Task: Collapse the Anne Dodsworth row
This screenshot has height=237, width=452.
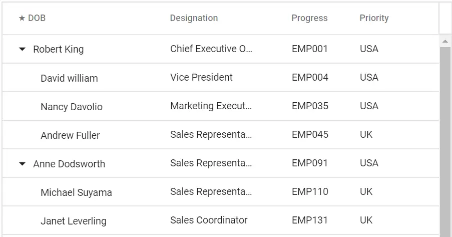Action: pos(22,164)
